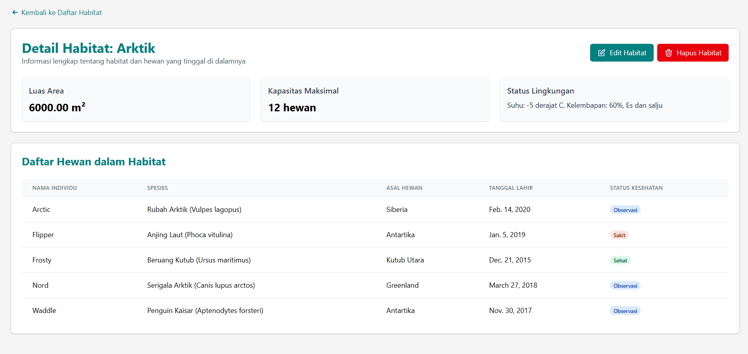Click the Kapasitas Maksimal card
The image size is (748, 354).
click(x=375, y=99)
